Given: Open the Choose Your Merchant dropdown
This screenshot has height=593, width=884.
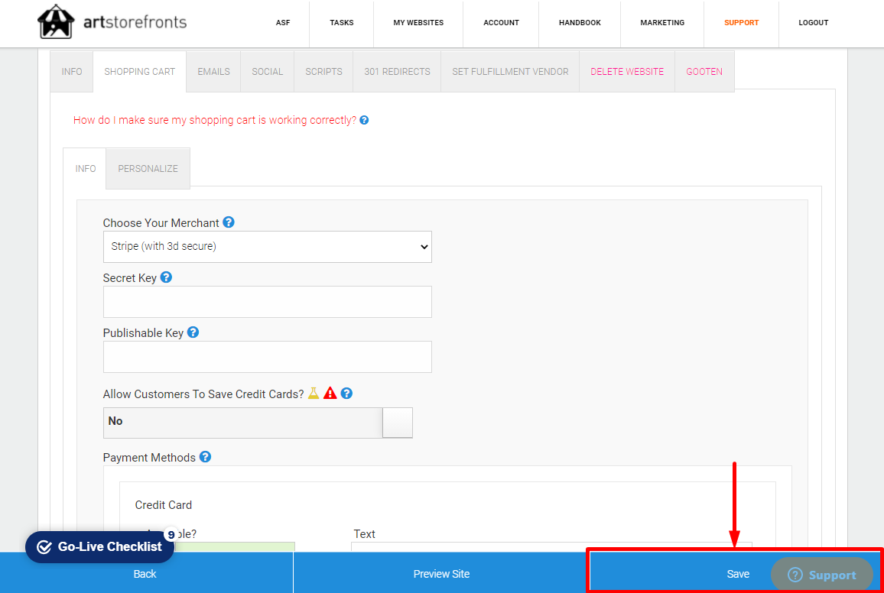Looking at the screenshot, I should click(x=267, y=247).
